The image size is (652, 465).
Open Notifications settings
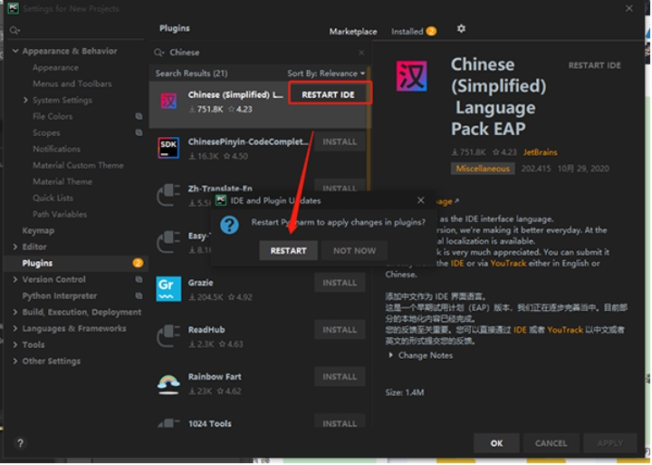(56, 149)
